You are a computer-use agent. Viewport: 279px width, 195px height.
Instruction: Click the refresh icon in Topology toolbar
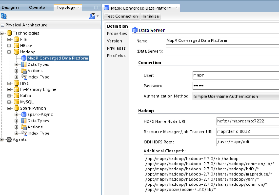(x=4, y=16)
